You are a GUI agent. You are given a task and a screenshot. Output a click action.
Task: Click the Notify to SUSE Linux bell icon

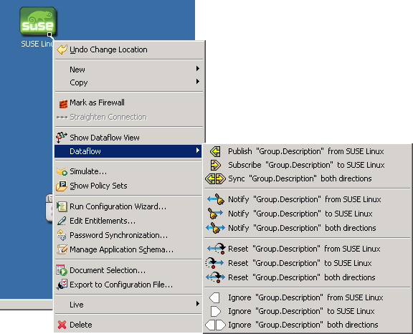click(x=215, y=214)
